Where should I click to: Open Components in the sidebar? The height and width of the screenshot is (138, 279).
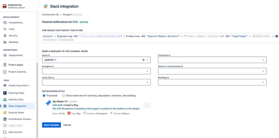[x=16, y=23]
